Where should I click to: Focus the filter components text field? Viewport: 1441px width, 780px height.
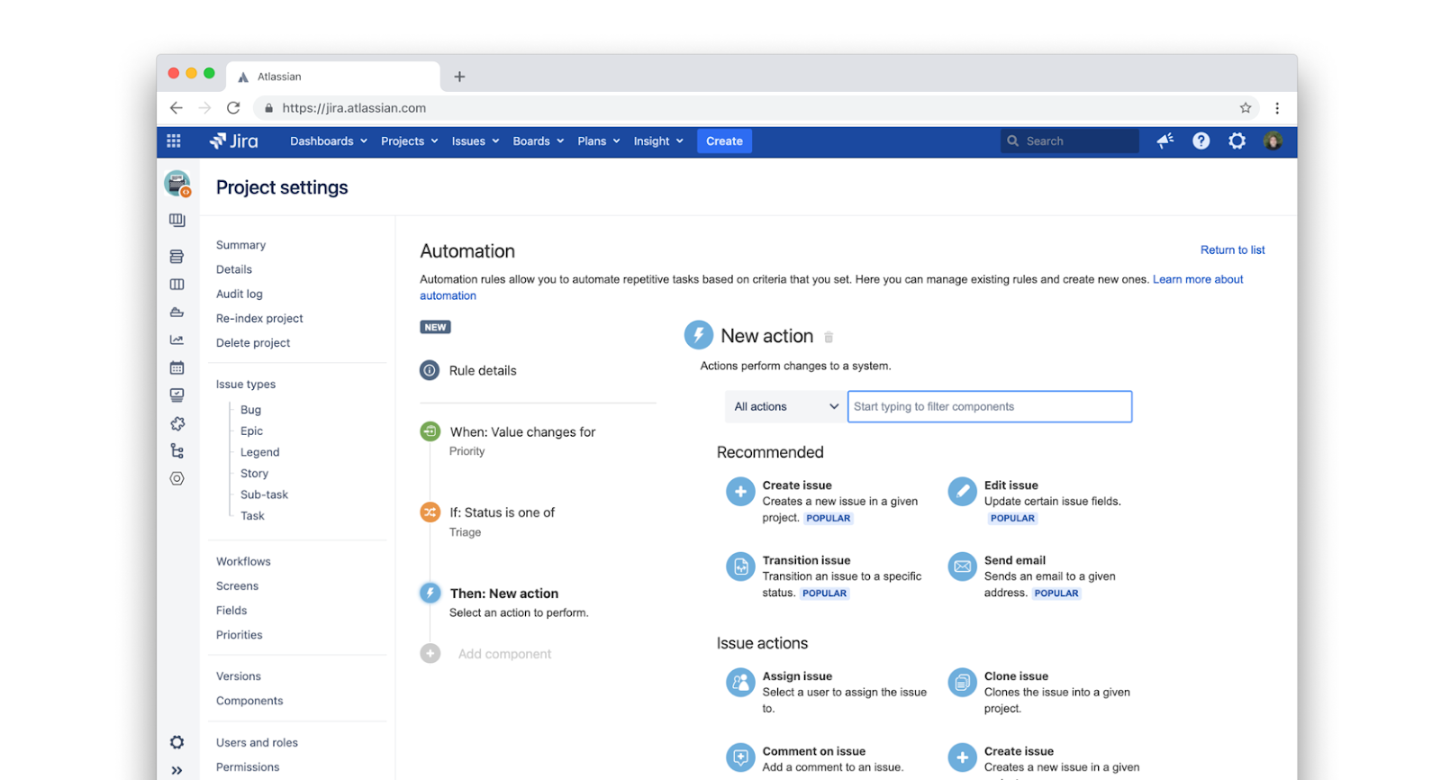989,407
